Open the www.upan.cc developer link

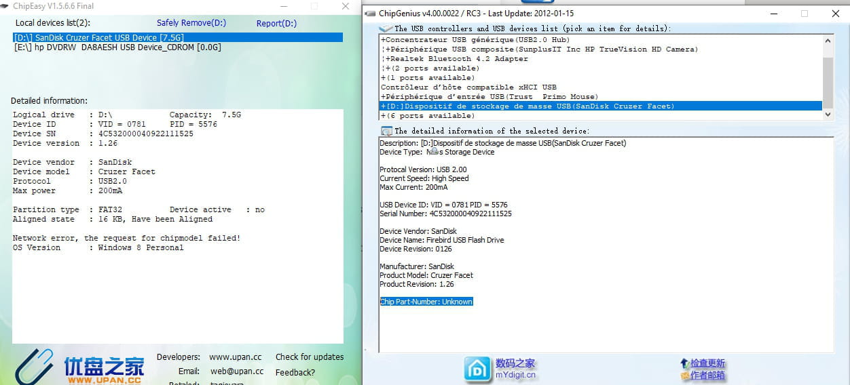[x=235, y=357]
